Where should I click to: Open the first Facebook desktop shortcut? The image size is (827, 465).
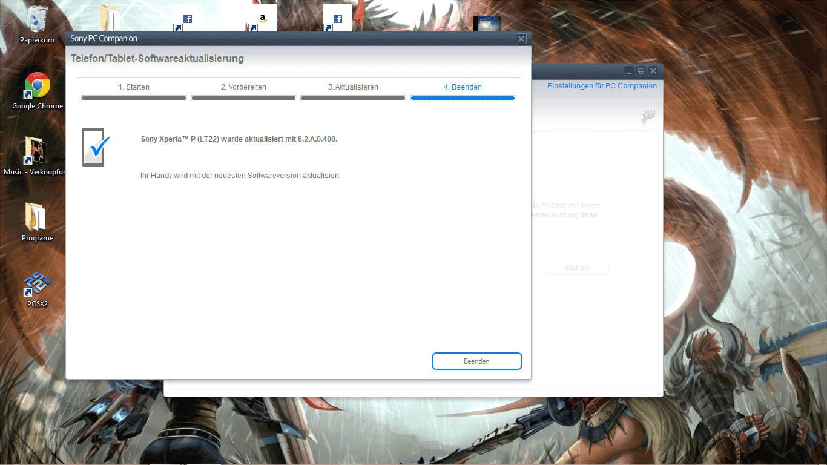pyautogui.click(x=188, y=19)
